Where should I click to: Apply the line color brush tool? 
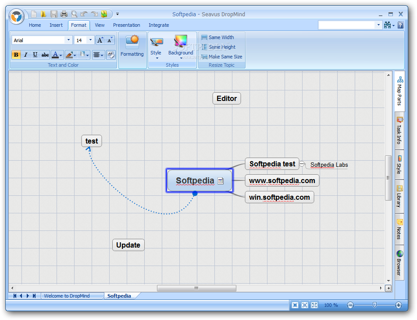pos(69,55)
